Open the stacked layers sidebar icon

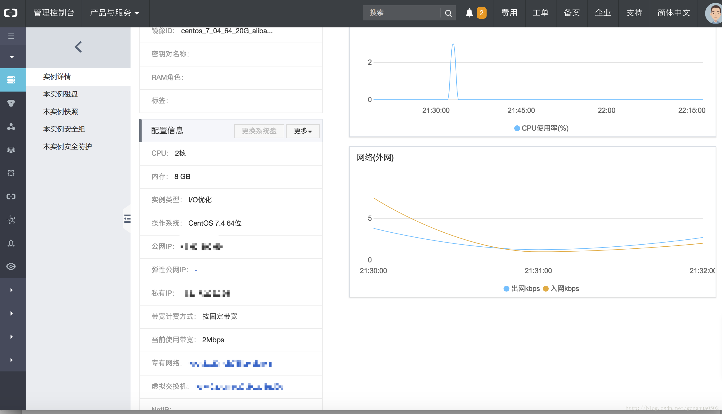point(11,150)
